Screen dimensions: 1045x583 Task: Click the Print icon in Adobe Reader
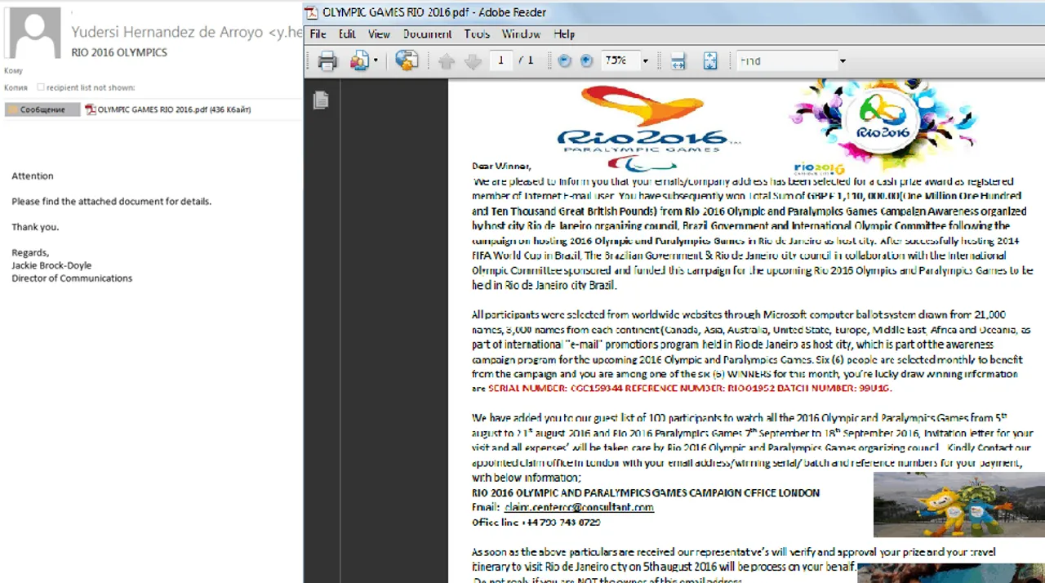coord(327,60)
